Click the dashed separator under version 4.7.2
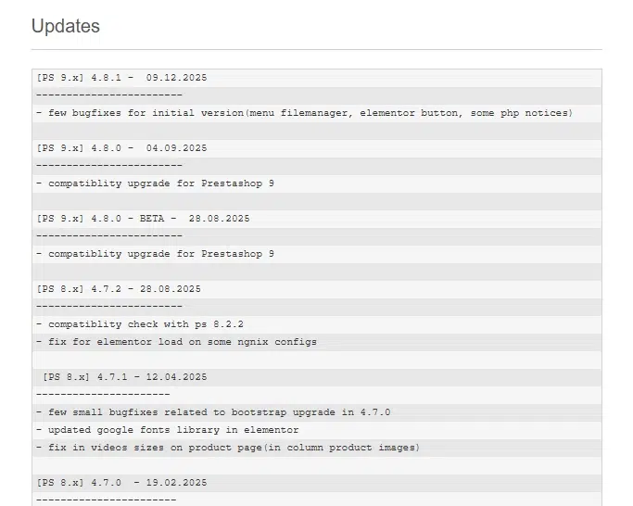Screen dimensions: 633x506 (x=108, y=307)
